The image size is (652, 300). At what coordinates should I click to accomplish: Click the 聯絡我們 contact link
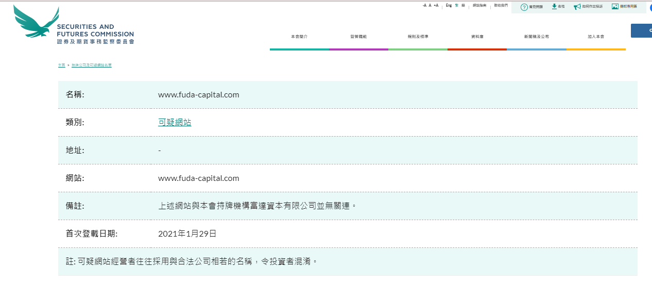[x=501, y=5]
